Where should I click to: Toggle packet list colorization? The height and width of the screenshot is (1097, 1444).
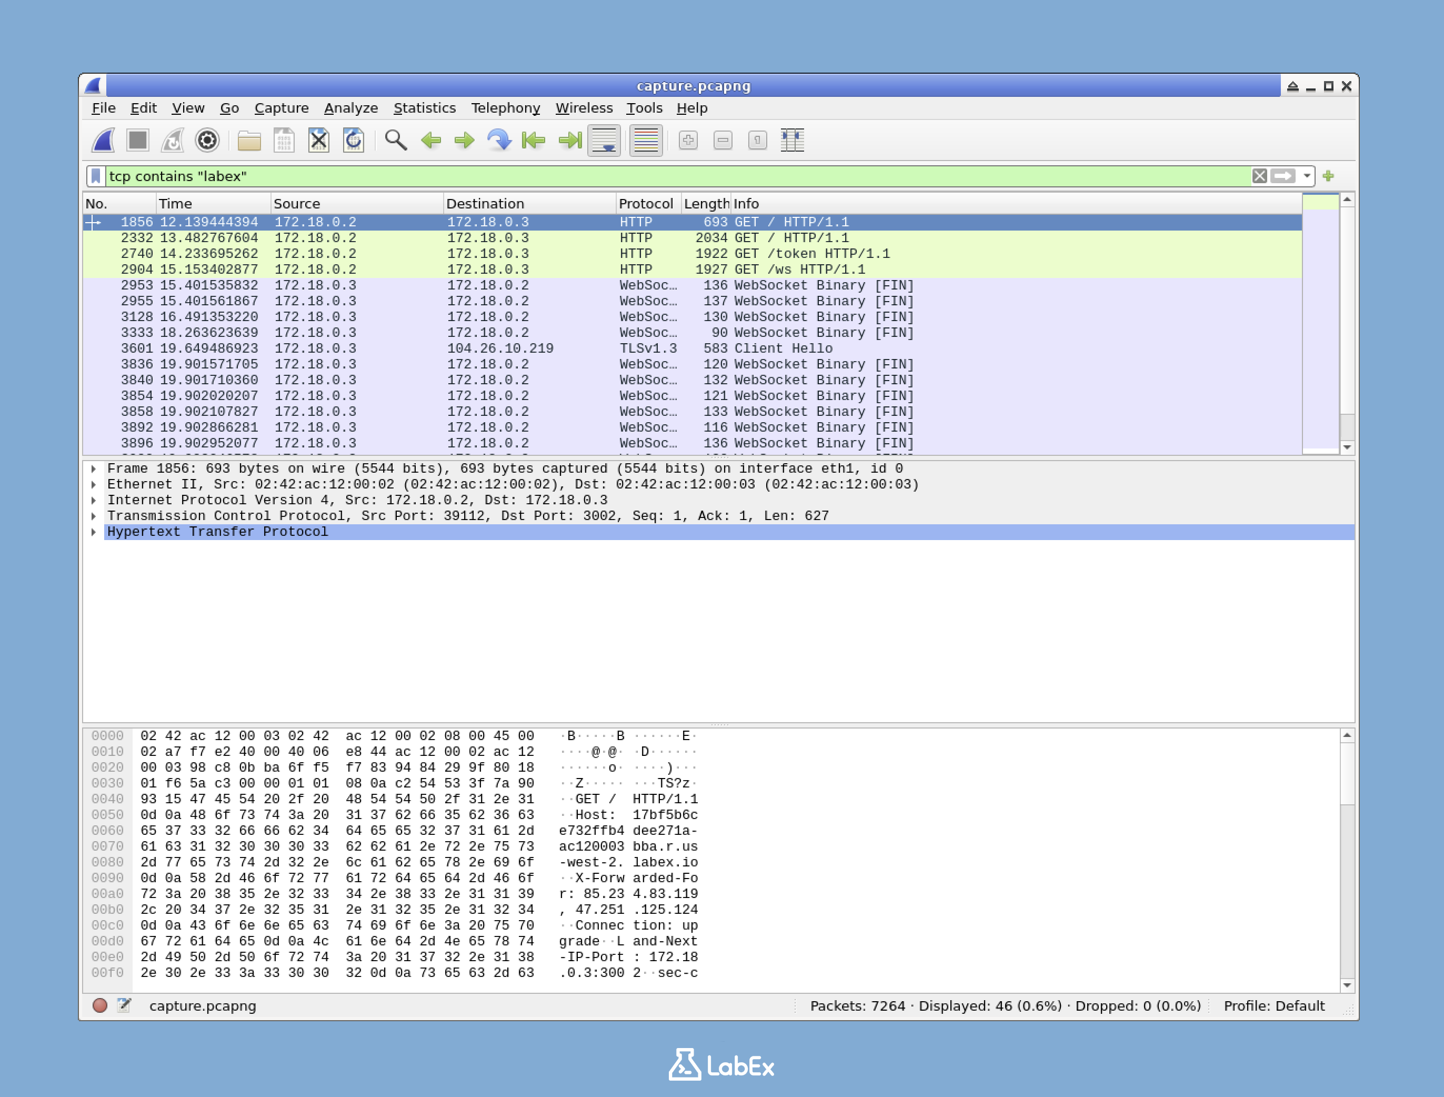pos(645,139)
